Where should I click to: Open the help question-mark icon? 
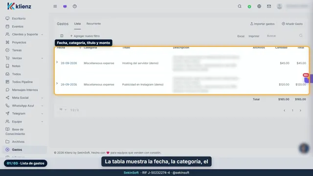(75, 6)
